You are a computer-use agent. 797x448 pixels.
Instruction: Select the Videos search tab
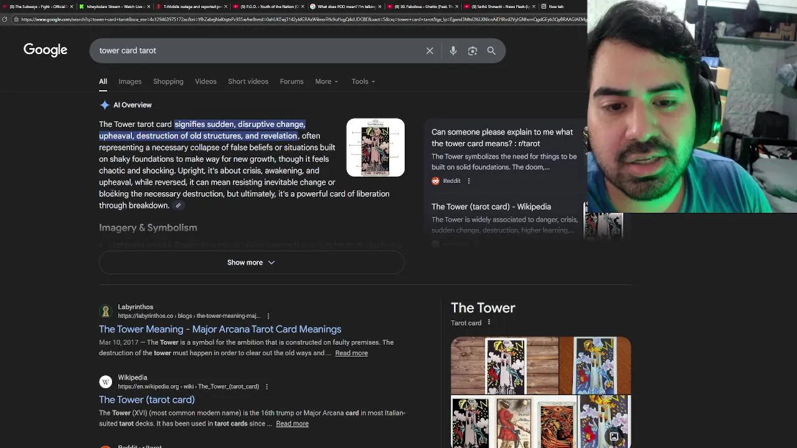pos(205,82)
